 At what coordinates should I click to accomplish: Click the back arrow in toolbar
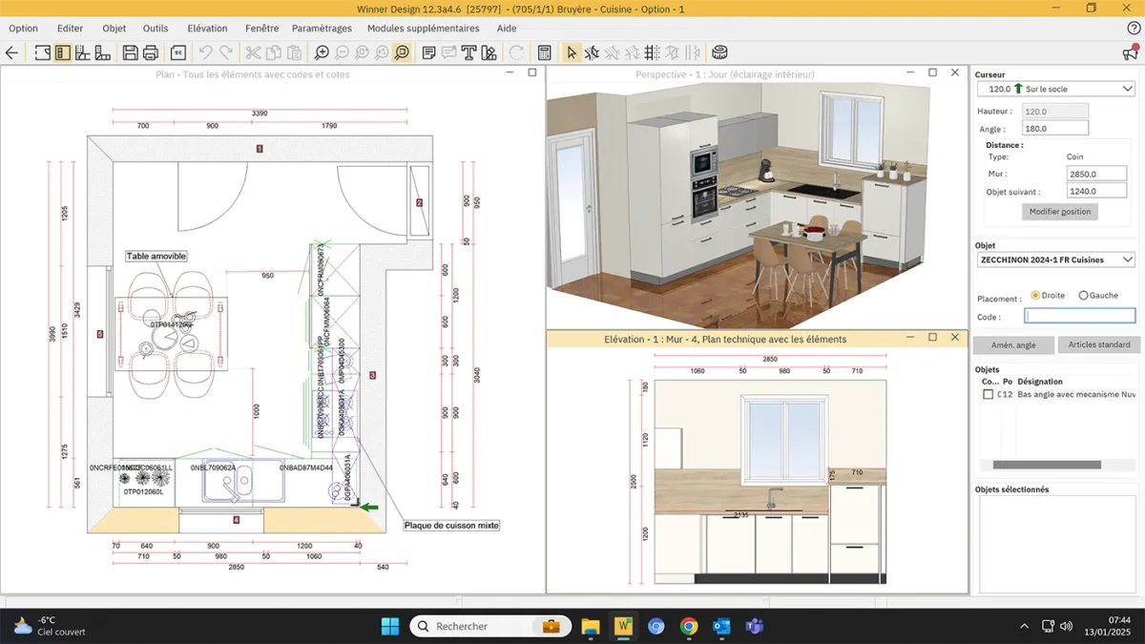[x=12, y=52]
